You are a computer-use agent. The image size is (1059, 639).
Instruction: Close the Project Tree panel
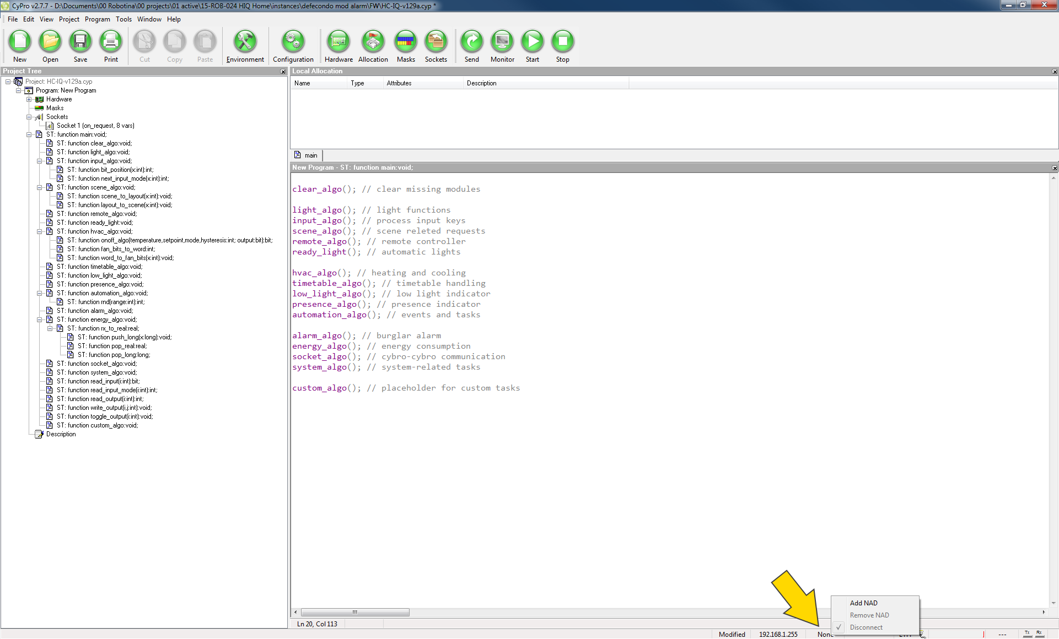[x=283, y=72]
